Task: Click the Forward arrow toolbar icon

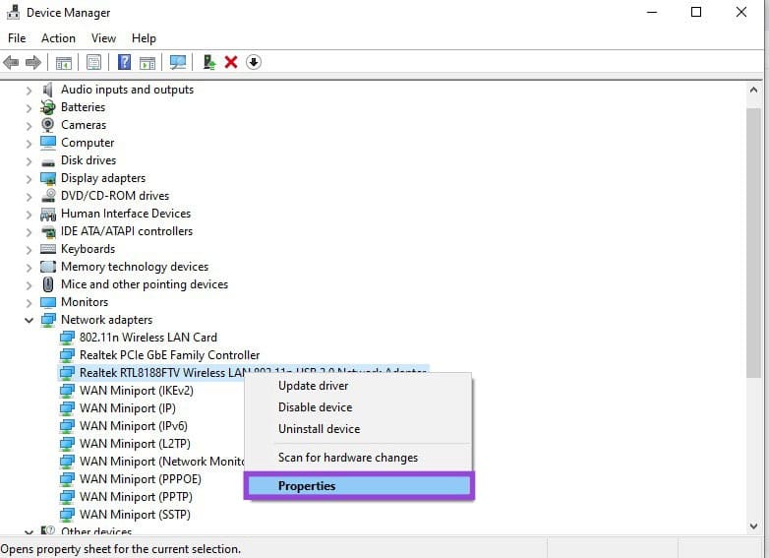Action: coord(33,62)
